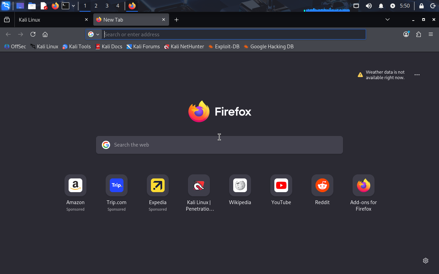439x274 pixels.
Task: Reload the current page
Action: (33, 34)
